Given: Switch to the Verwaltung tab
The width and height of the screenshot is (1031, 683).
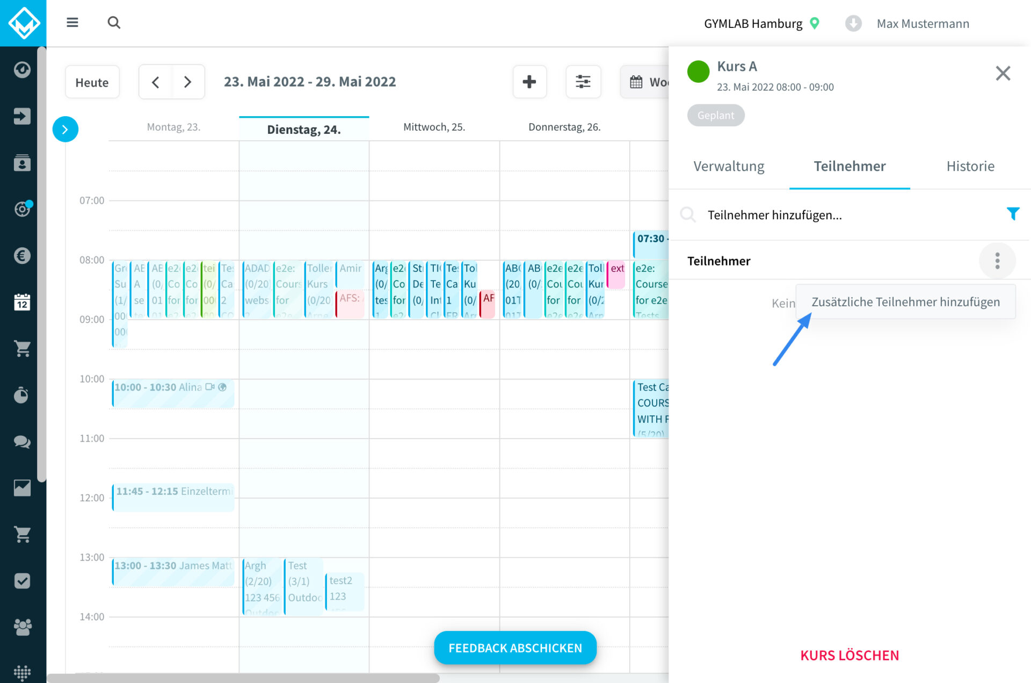Looking at the screenshot, I should 729,167.
